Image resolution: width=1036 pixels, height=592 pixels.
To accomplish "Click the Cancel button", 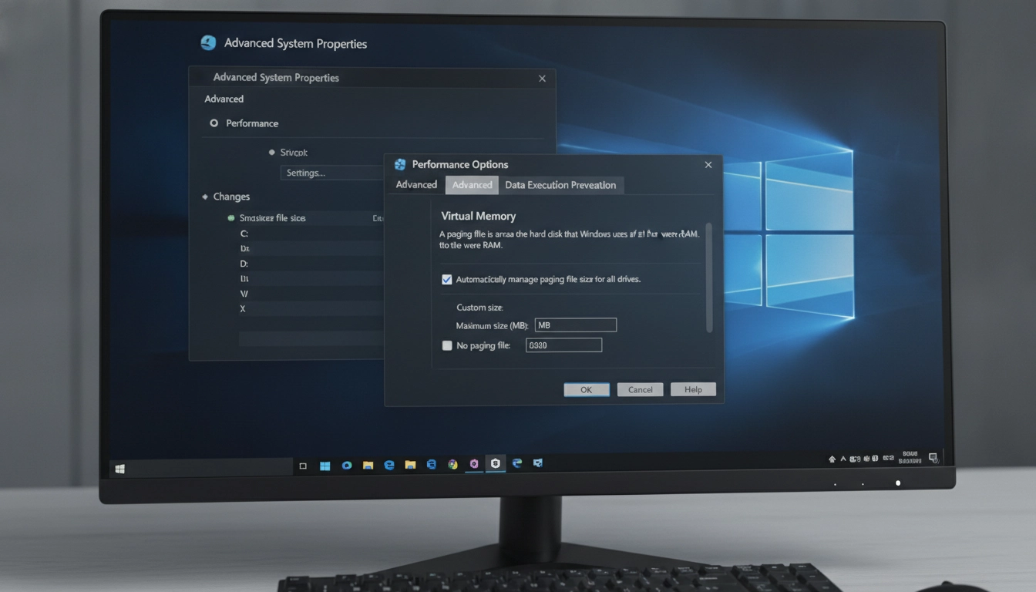I will (x=640, y=389).
